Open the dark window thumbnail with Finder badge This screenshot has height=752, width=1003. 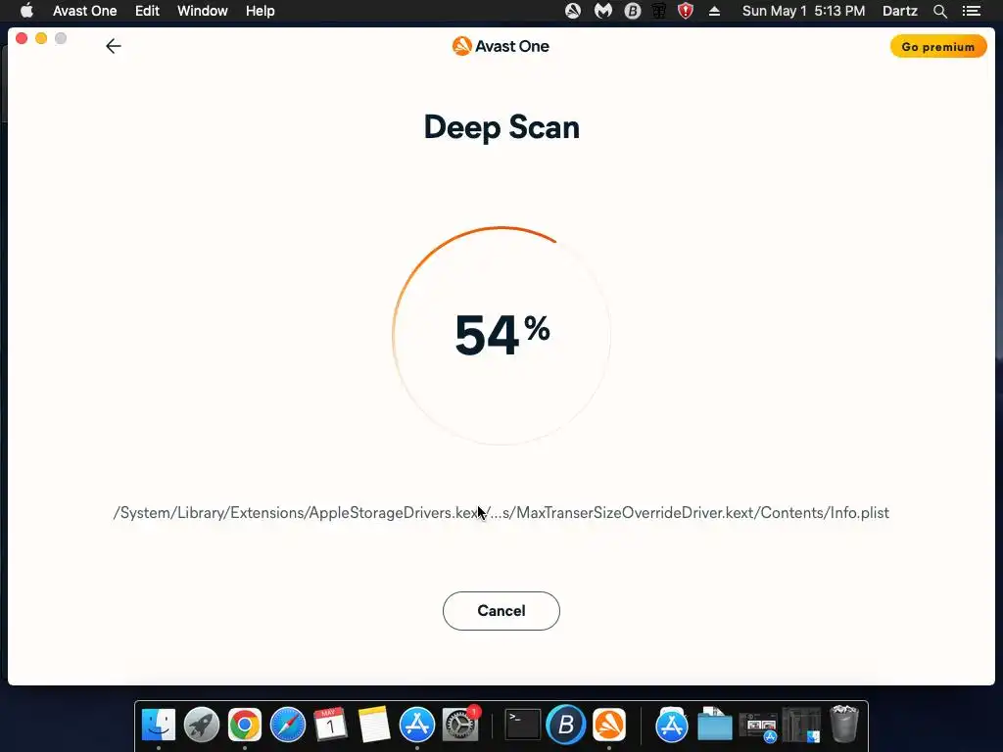tap(801, 726)
